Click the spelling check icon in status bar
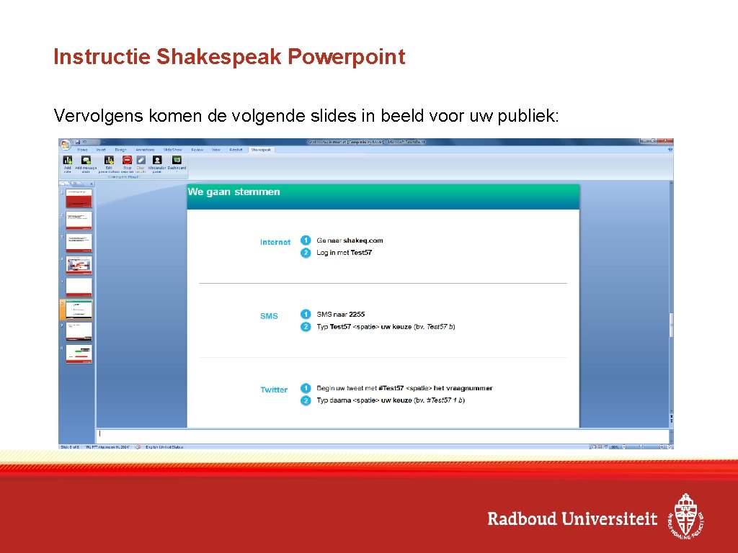 click(138, 446)
